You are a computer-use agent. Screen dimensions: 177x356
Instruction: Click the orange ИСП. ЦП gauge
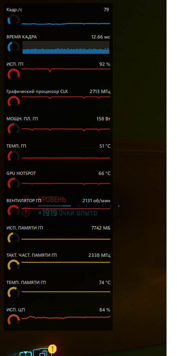14,320
